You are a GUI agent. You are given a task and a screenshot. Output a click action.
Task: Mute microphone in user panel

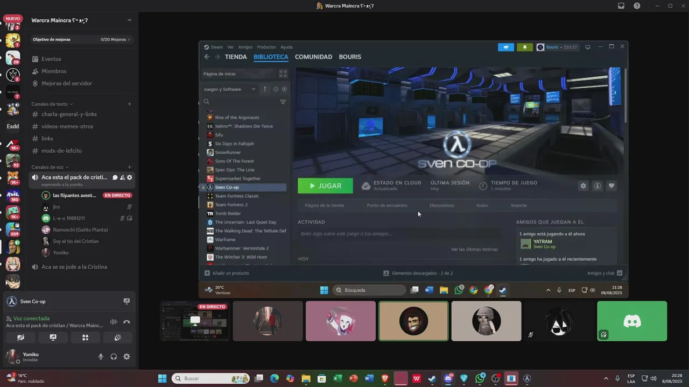[x=101, y=356]
